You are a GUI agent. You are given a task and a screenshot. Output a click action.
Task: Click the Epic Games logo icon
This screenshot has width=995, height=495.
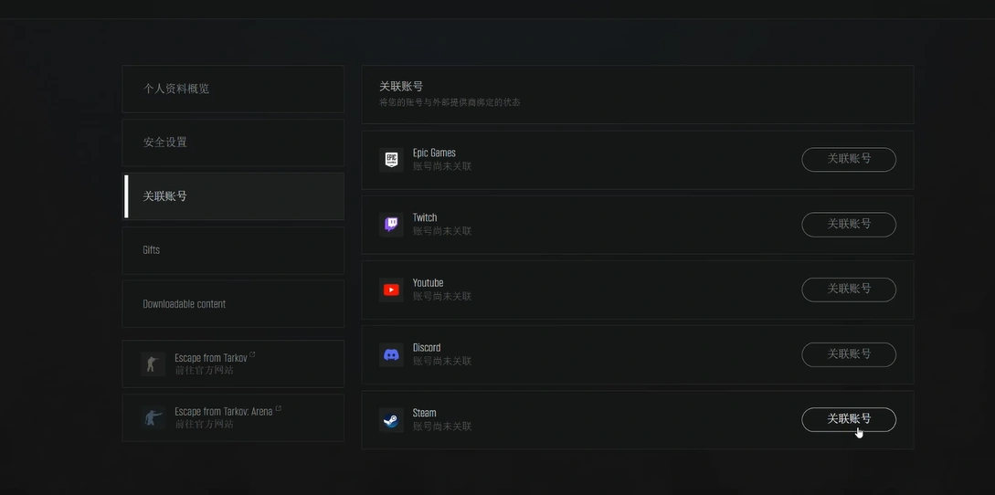click(x=391, y=160)
